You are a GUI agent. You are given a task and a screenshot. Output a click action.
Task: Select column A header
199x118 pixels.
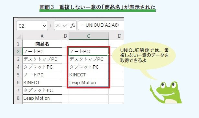pyautogui.click(x=42, y=36)
